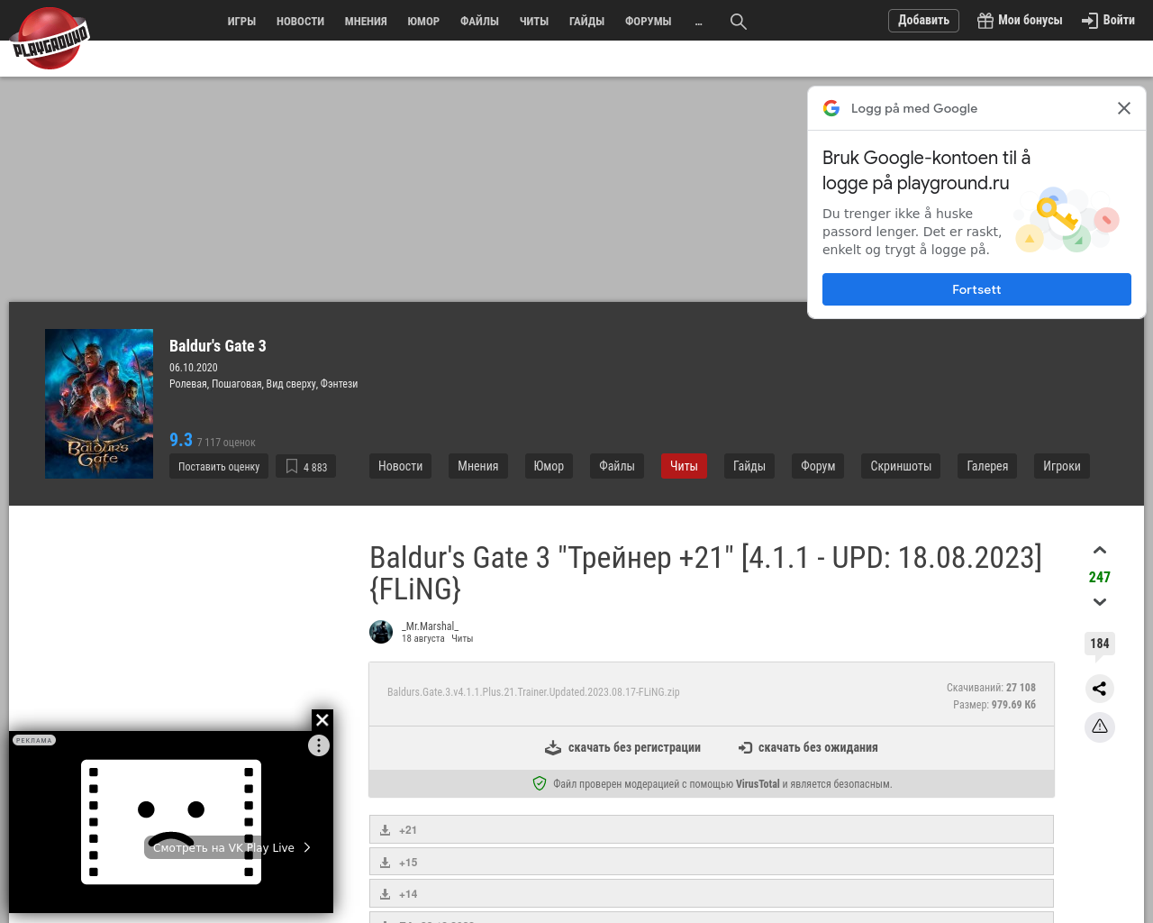Image resolution: width=1153 pixels, height=923 pixels.
Task: Click скачать без регистрации
Action: [622, 747]
